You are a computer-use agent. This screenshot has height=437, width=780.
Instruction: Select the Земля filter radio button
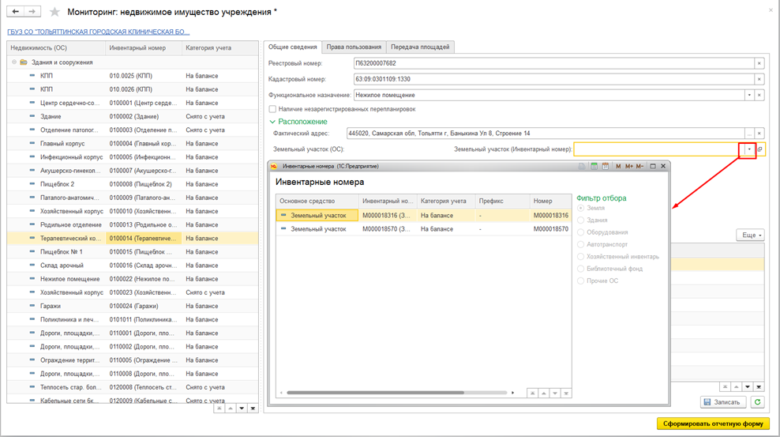click(x=580, y=208)
